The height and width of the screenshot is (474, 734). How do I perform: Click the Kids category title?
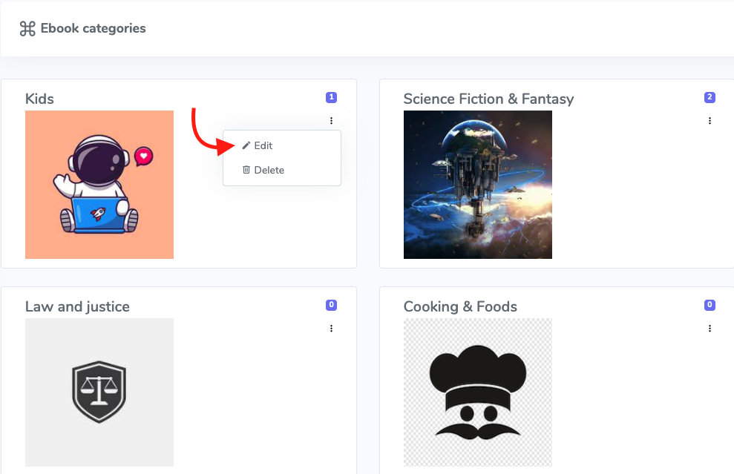point(39,99)
